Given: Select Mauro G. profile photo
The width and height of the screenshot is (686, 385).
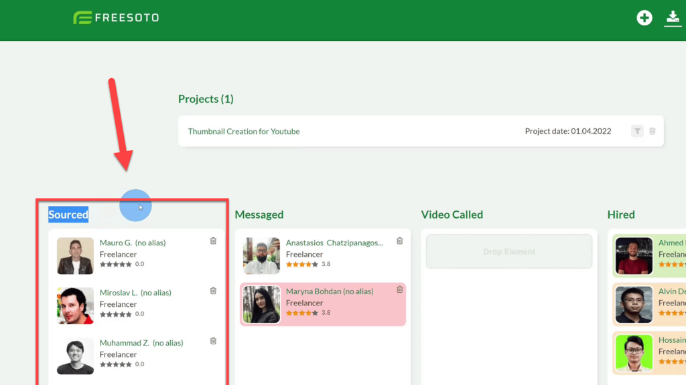Looking at the screenshot, I should click(x=75, y=256).
